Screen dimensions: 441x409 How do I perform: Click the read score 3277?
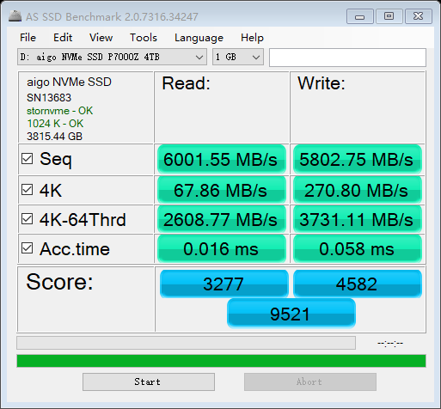pyautogui.click(x=224, y=284)
